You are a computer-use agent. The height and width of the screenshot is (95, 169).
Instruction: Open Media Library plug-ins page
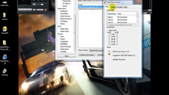(x=64, y=49)
